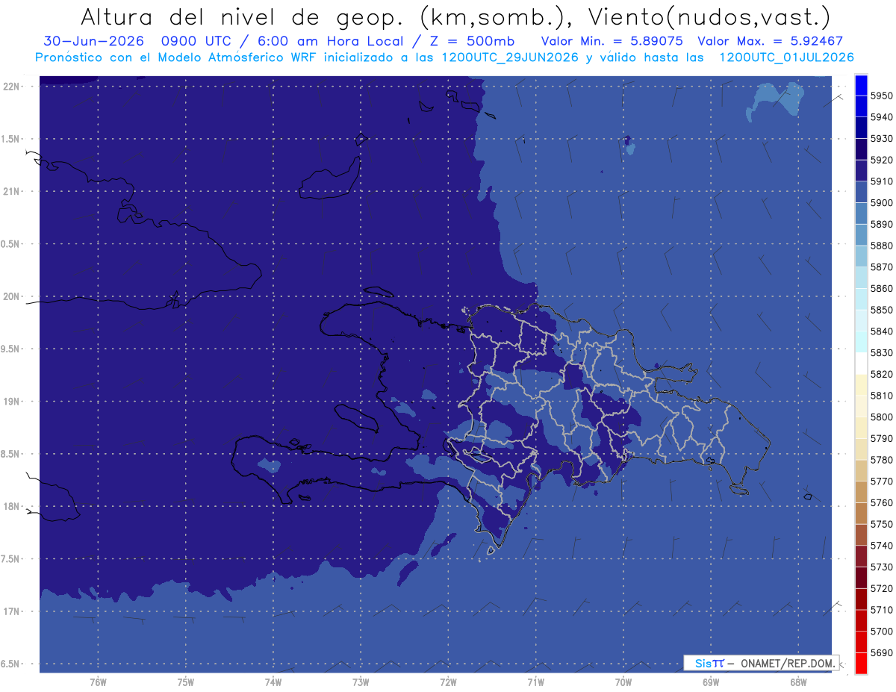The width and height of the screenshot is (896, 692).
Task: Click the "5820" legend value
Action: click(882, 374)
